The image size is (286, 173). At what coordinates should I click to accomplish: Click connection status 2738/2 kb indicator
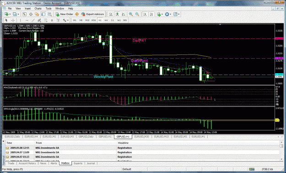coord(267,169)
